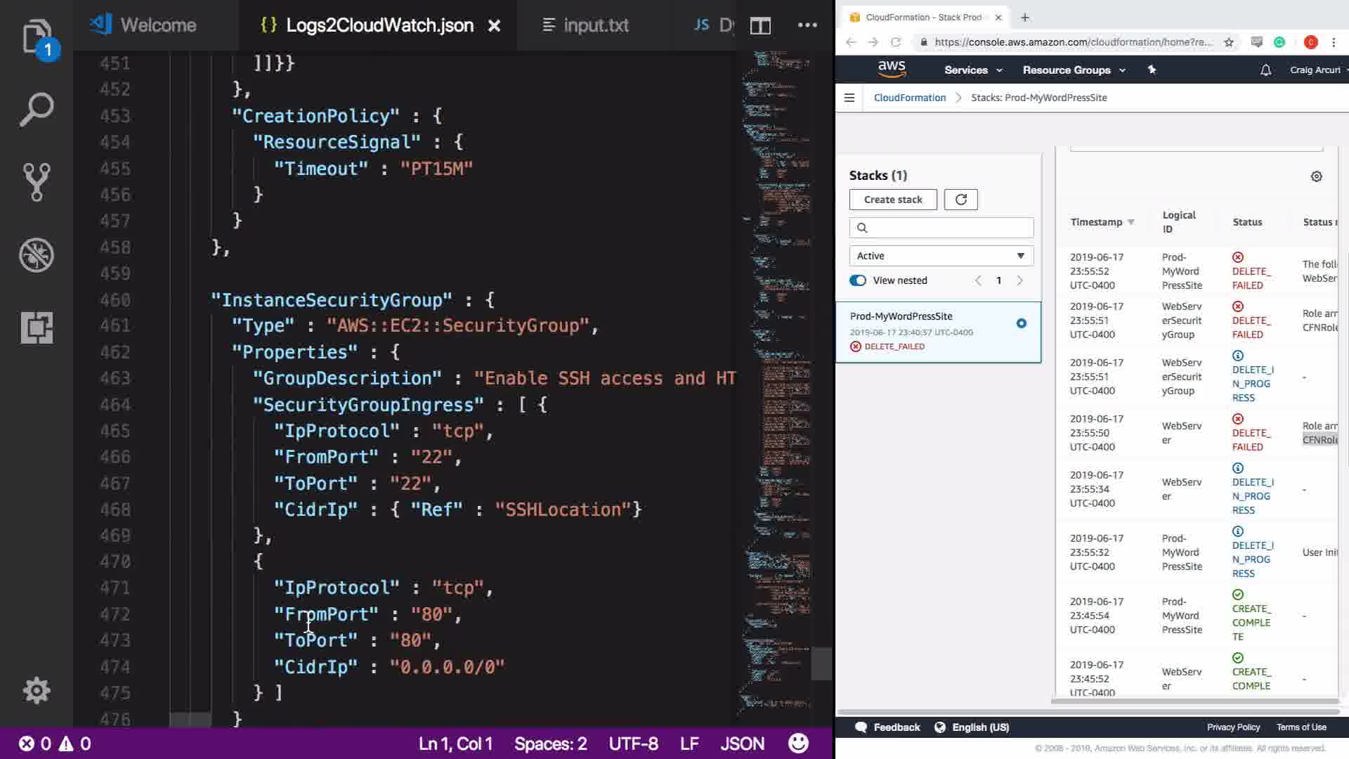Click the split editor layout icon
This screenshot has height=759, width=1349.
coord(760,26)
